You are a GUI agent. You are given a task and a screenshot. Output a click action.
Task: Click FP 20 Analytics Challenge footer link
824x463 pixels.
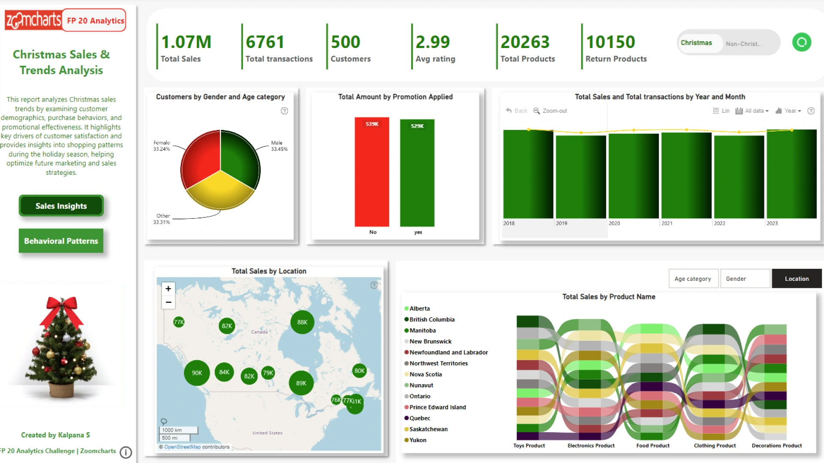pyautogui.click(x=58, y=451)
